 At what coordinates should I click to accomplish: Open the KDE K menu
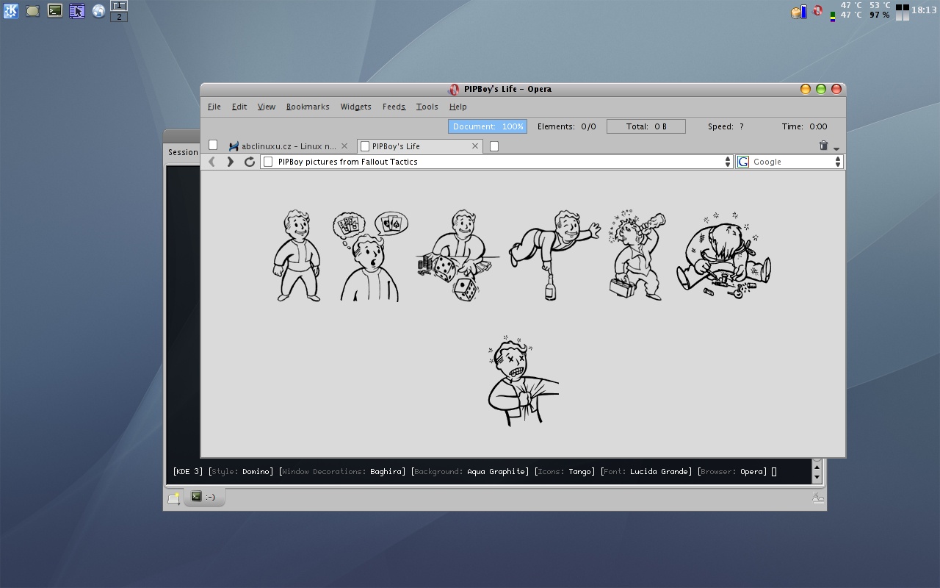tap(11, 11)
